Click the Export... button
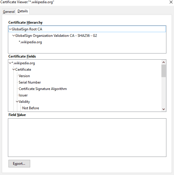The height and width of the screenshot is (175, 174). pos(19,164)
